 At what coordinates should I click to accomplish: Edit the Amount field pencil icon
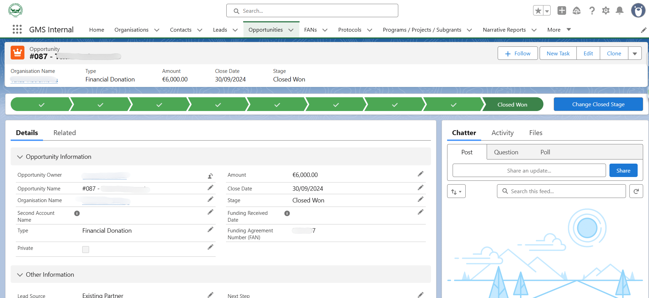coord(420,174)
